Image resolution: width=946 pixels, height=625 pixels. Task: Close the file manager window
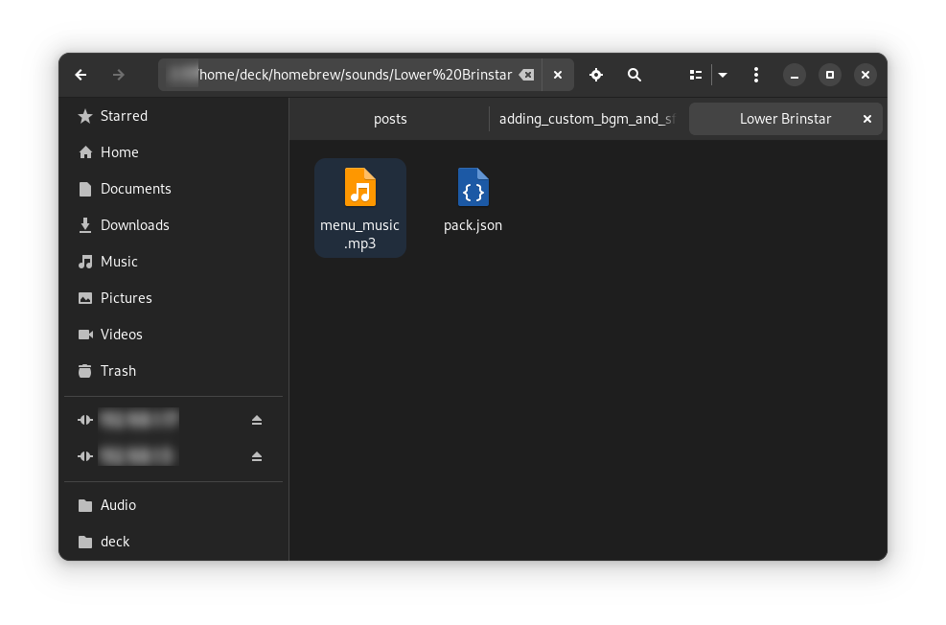pyautogui.click(x=865, y=75)
